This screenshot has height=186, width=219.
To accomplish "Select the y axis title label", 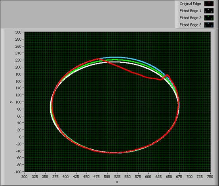I will coord(11,102).
